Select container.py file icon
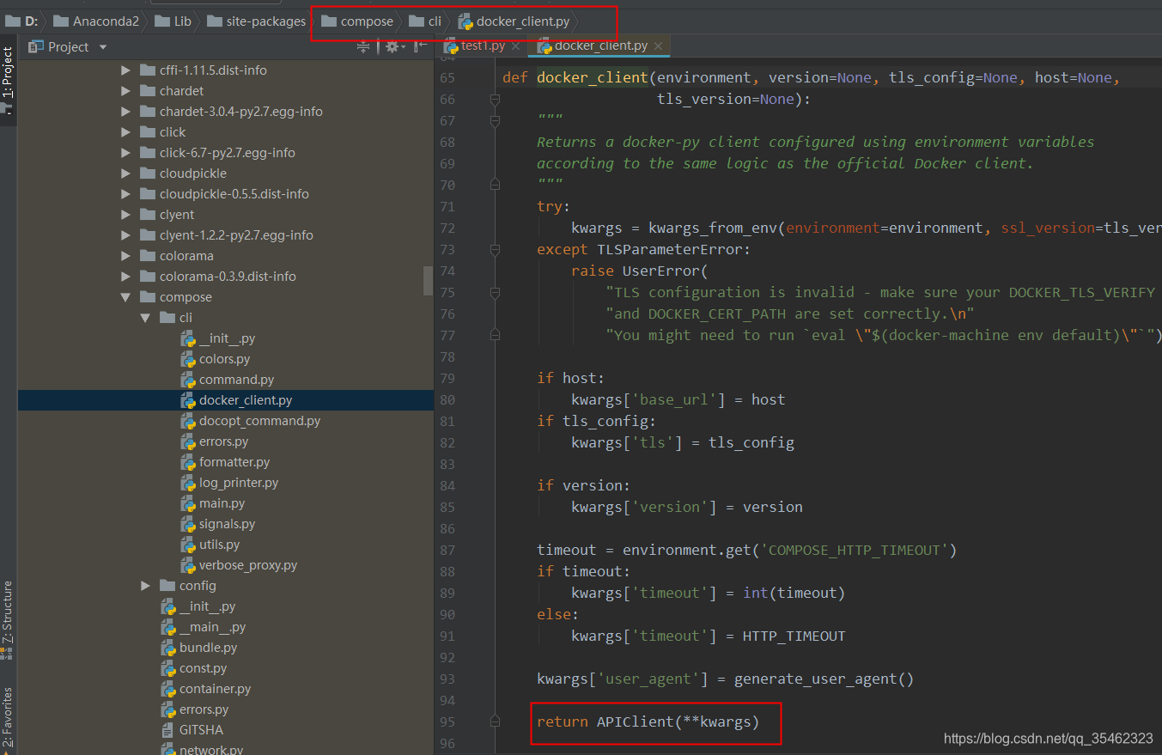Image resolution: width=1162 pixels, height=755 pixels. click(168, 689)
